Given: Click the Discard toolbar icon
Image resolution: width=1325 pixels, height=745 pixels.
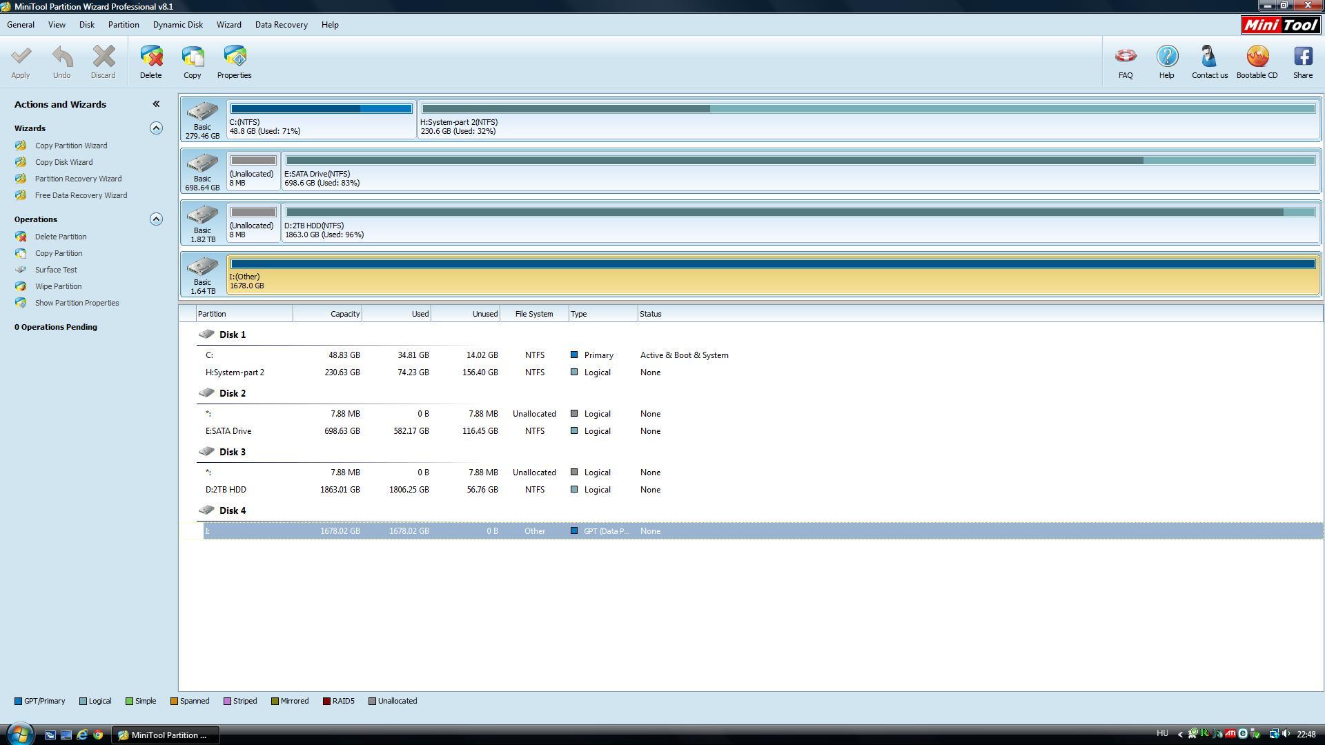Looking at the screenshot, I should pos(104,57).
